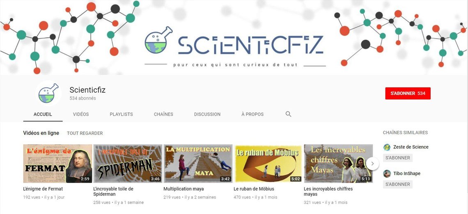Click Les incroyables chiffres mayas title

click(x=324, y=191)
